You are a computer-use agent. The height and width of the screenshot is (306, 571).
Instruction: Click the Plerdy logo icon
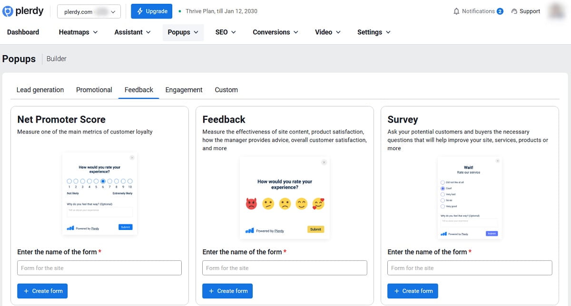[x=8, y=10]
